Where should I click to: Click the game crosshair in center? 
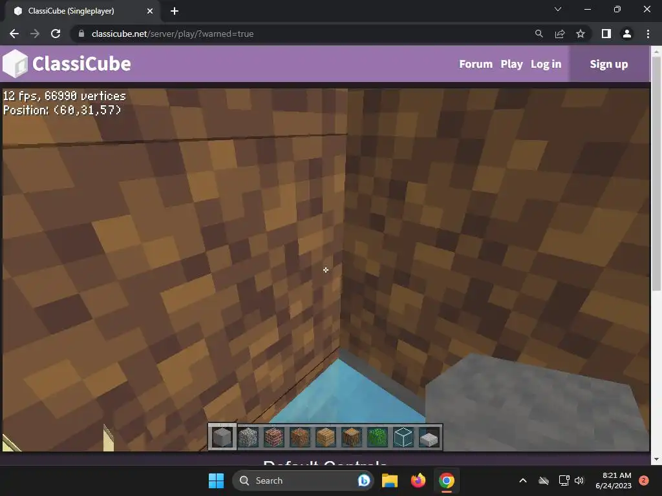click(x=326, y=270)
